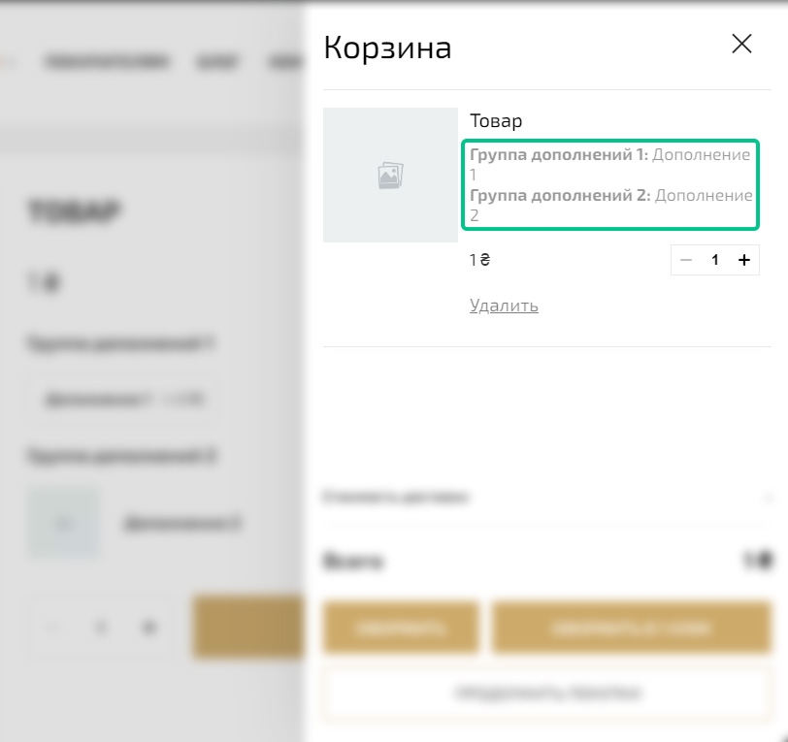
Task: Click the Группа дополнений 1 addition line
Action: point(610,164)
